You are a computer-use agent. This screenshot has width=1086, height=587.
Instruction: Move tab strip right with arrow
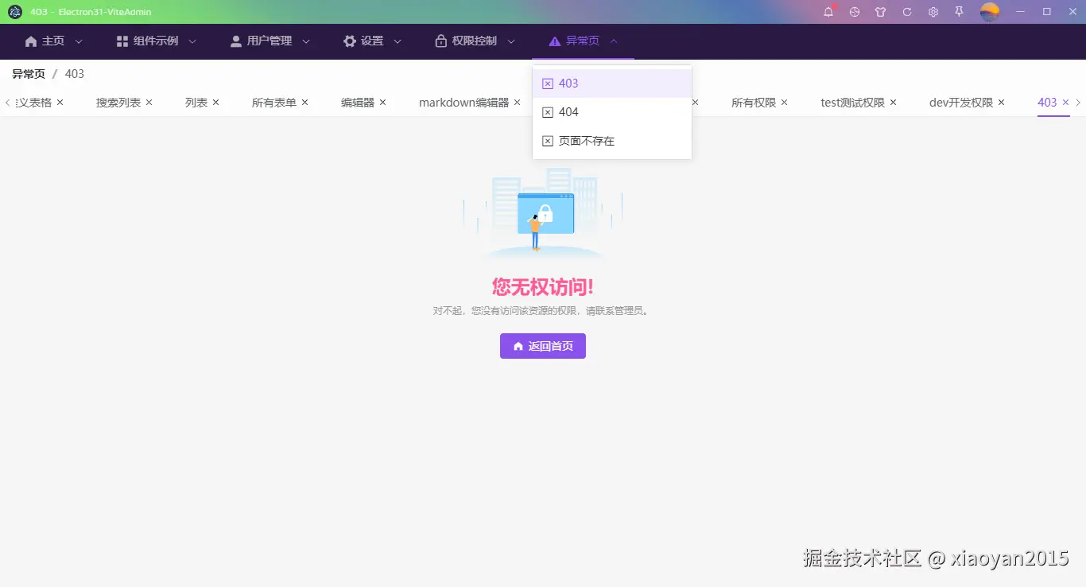click(1078, 103)
